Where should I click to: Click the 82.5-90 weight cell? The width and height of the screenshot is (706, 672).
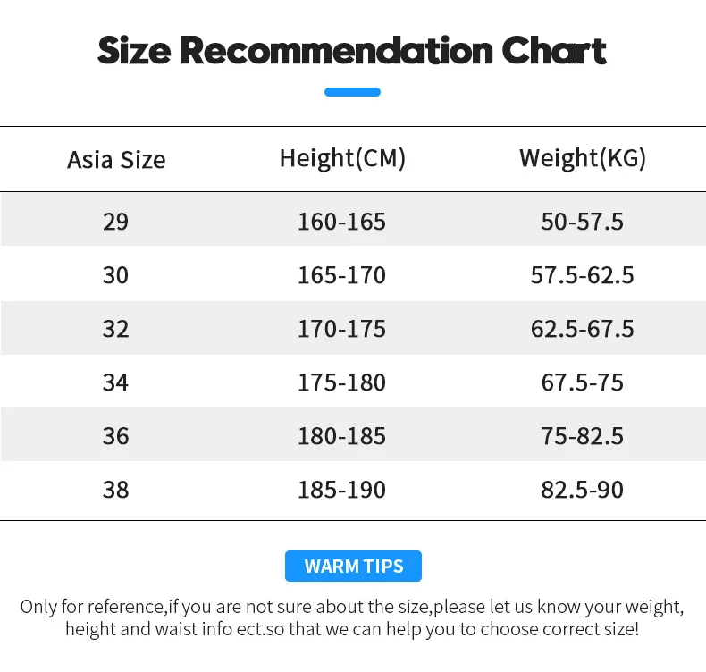pos(582,490)
